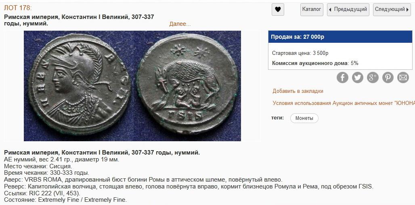Viewport: 415px width, 205px height.
Task: Select the Монеты tag
Action: pos(304,118)
